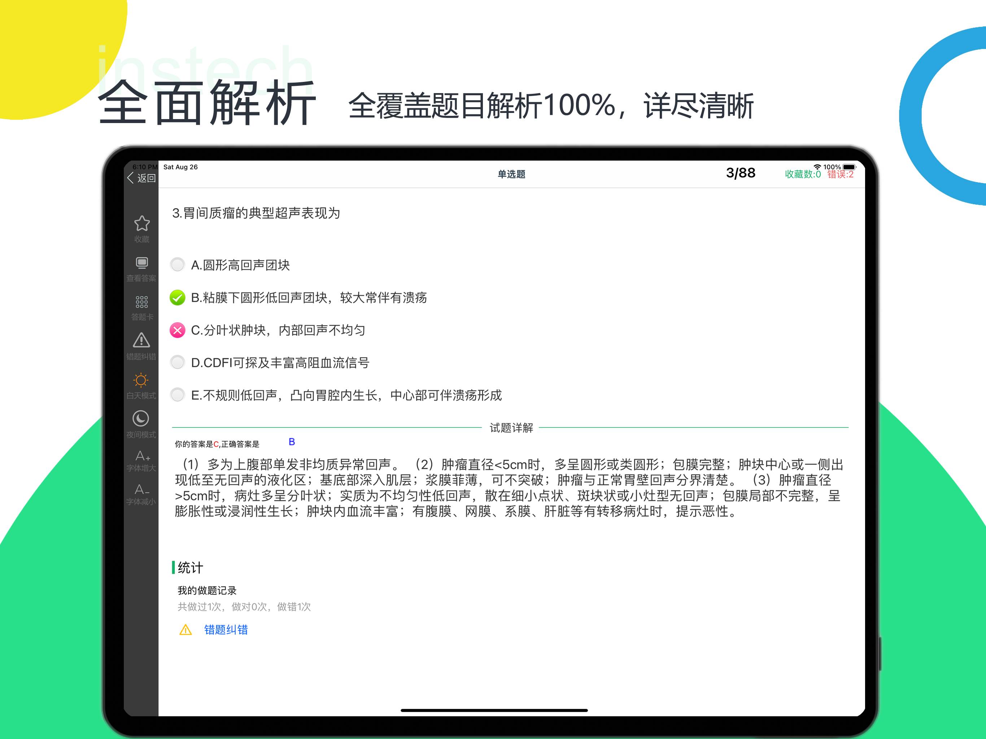The height and width of the screenshot is (739, 986).
Task: Tap the 返回 back button
Action: pyautogui.click(x=141, y=178)
